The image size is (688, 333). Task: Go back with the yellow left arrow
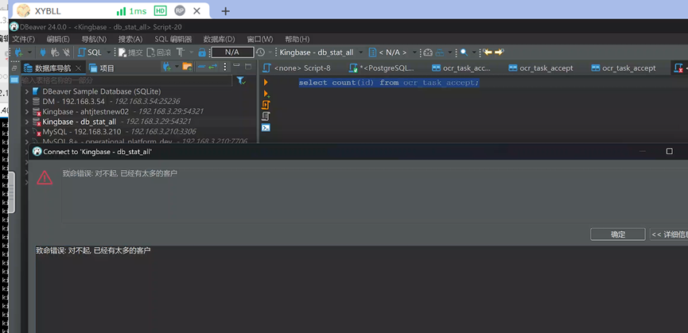(488, 52)
